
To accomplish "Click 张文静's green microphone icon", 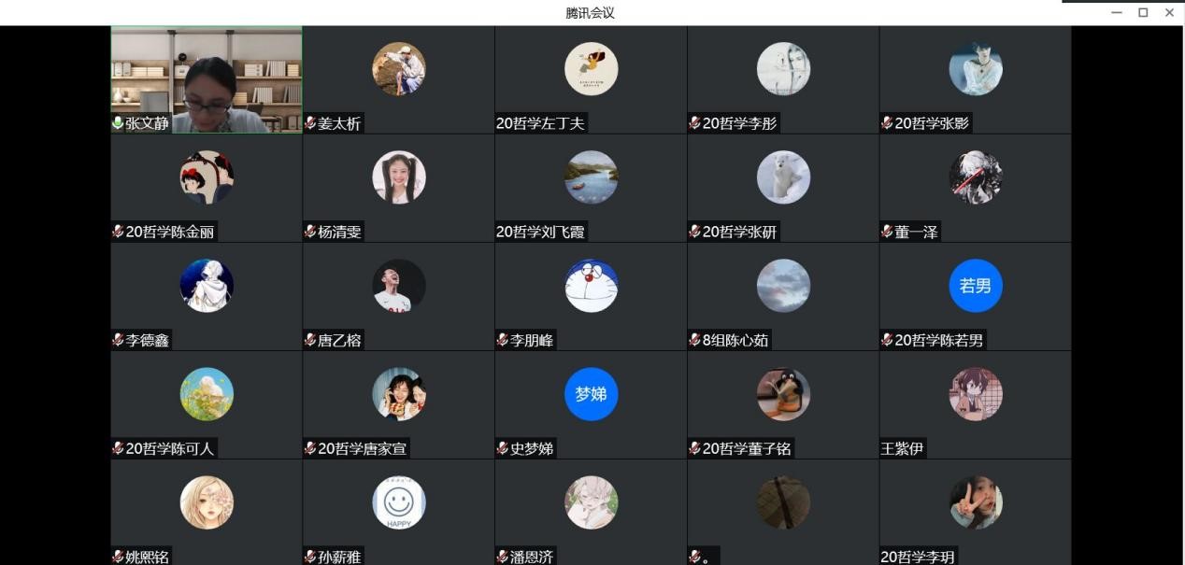I will click(118, 123).
